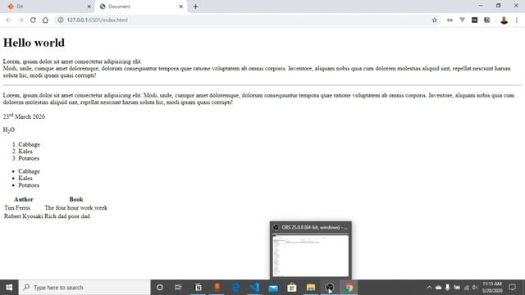The height and width of the screenshot is (295, 525).
Task: Open the gray V-shaped extension
Action: [x=462, y=20]
